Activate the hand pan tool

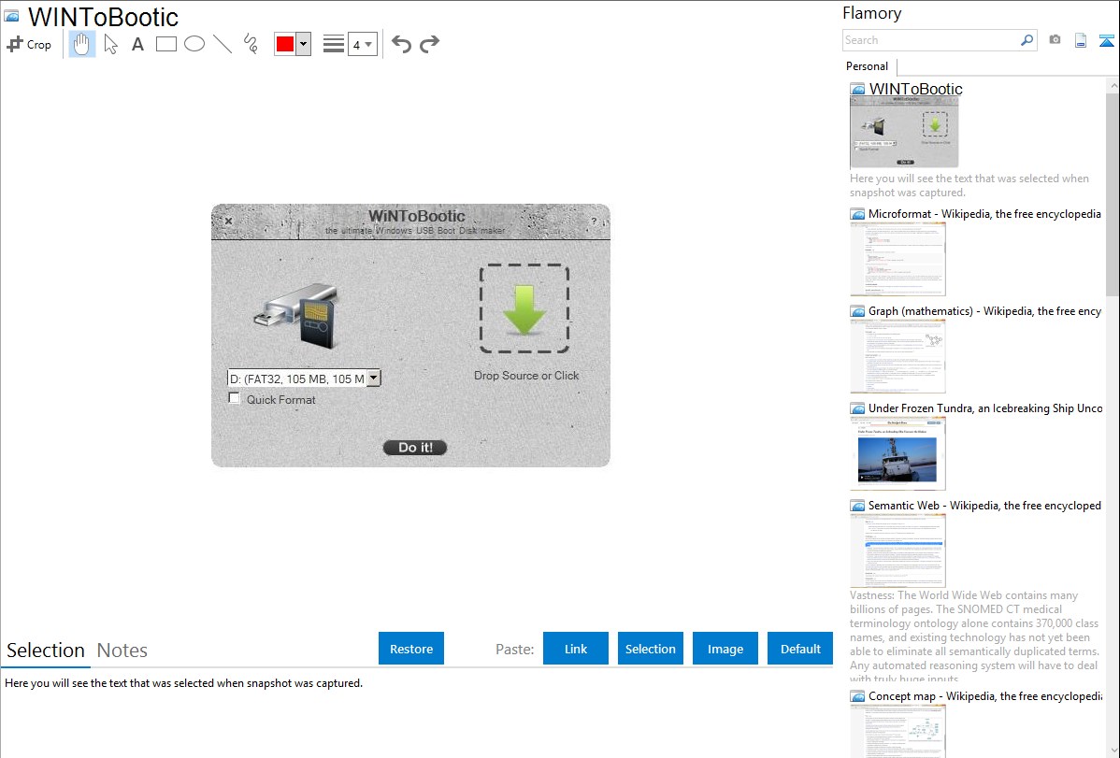click(x=81, y=44)
